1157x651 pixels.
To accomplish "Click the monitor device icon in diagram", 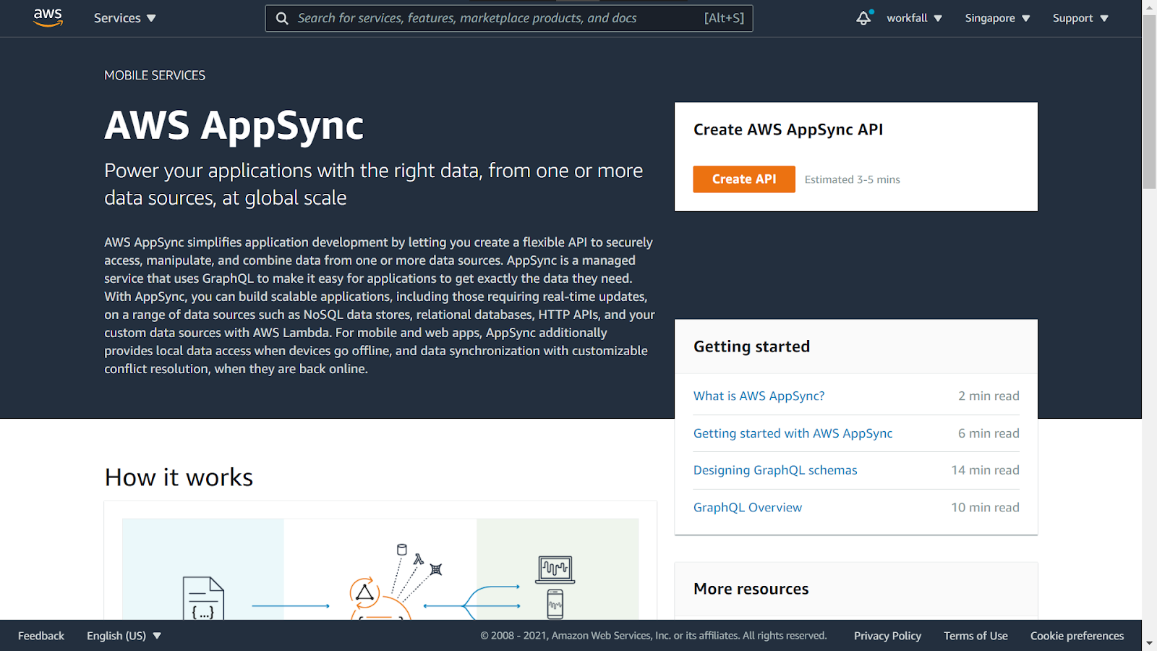I will point(555,570).
